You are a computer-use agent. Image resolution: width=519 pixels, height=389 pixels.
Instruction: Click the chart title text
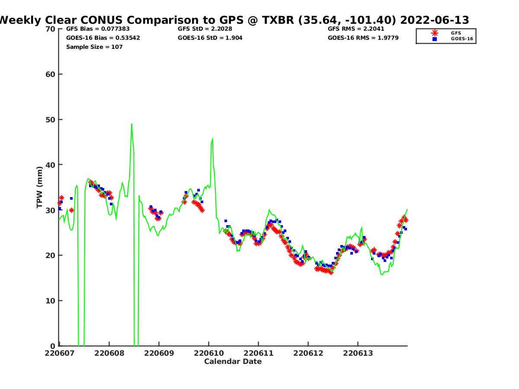tap(234, 20)
